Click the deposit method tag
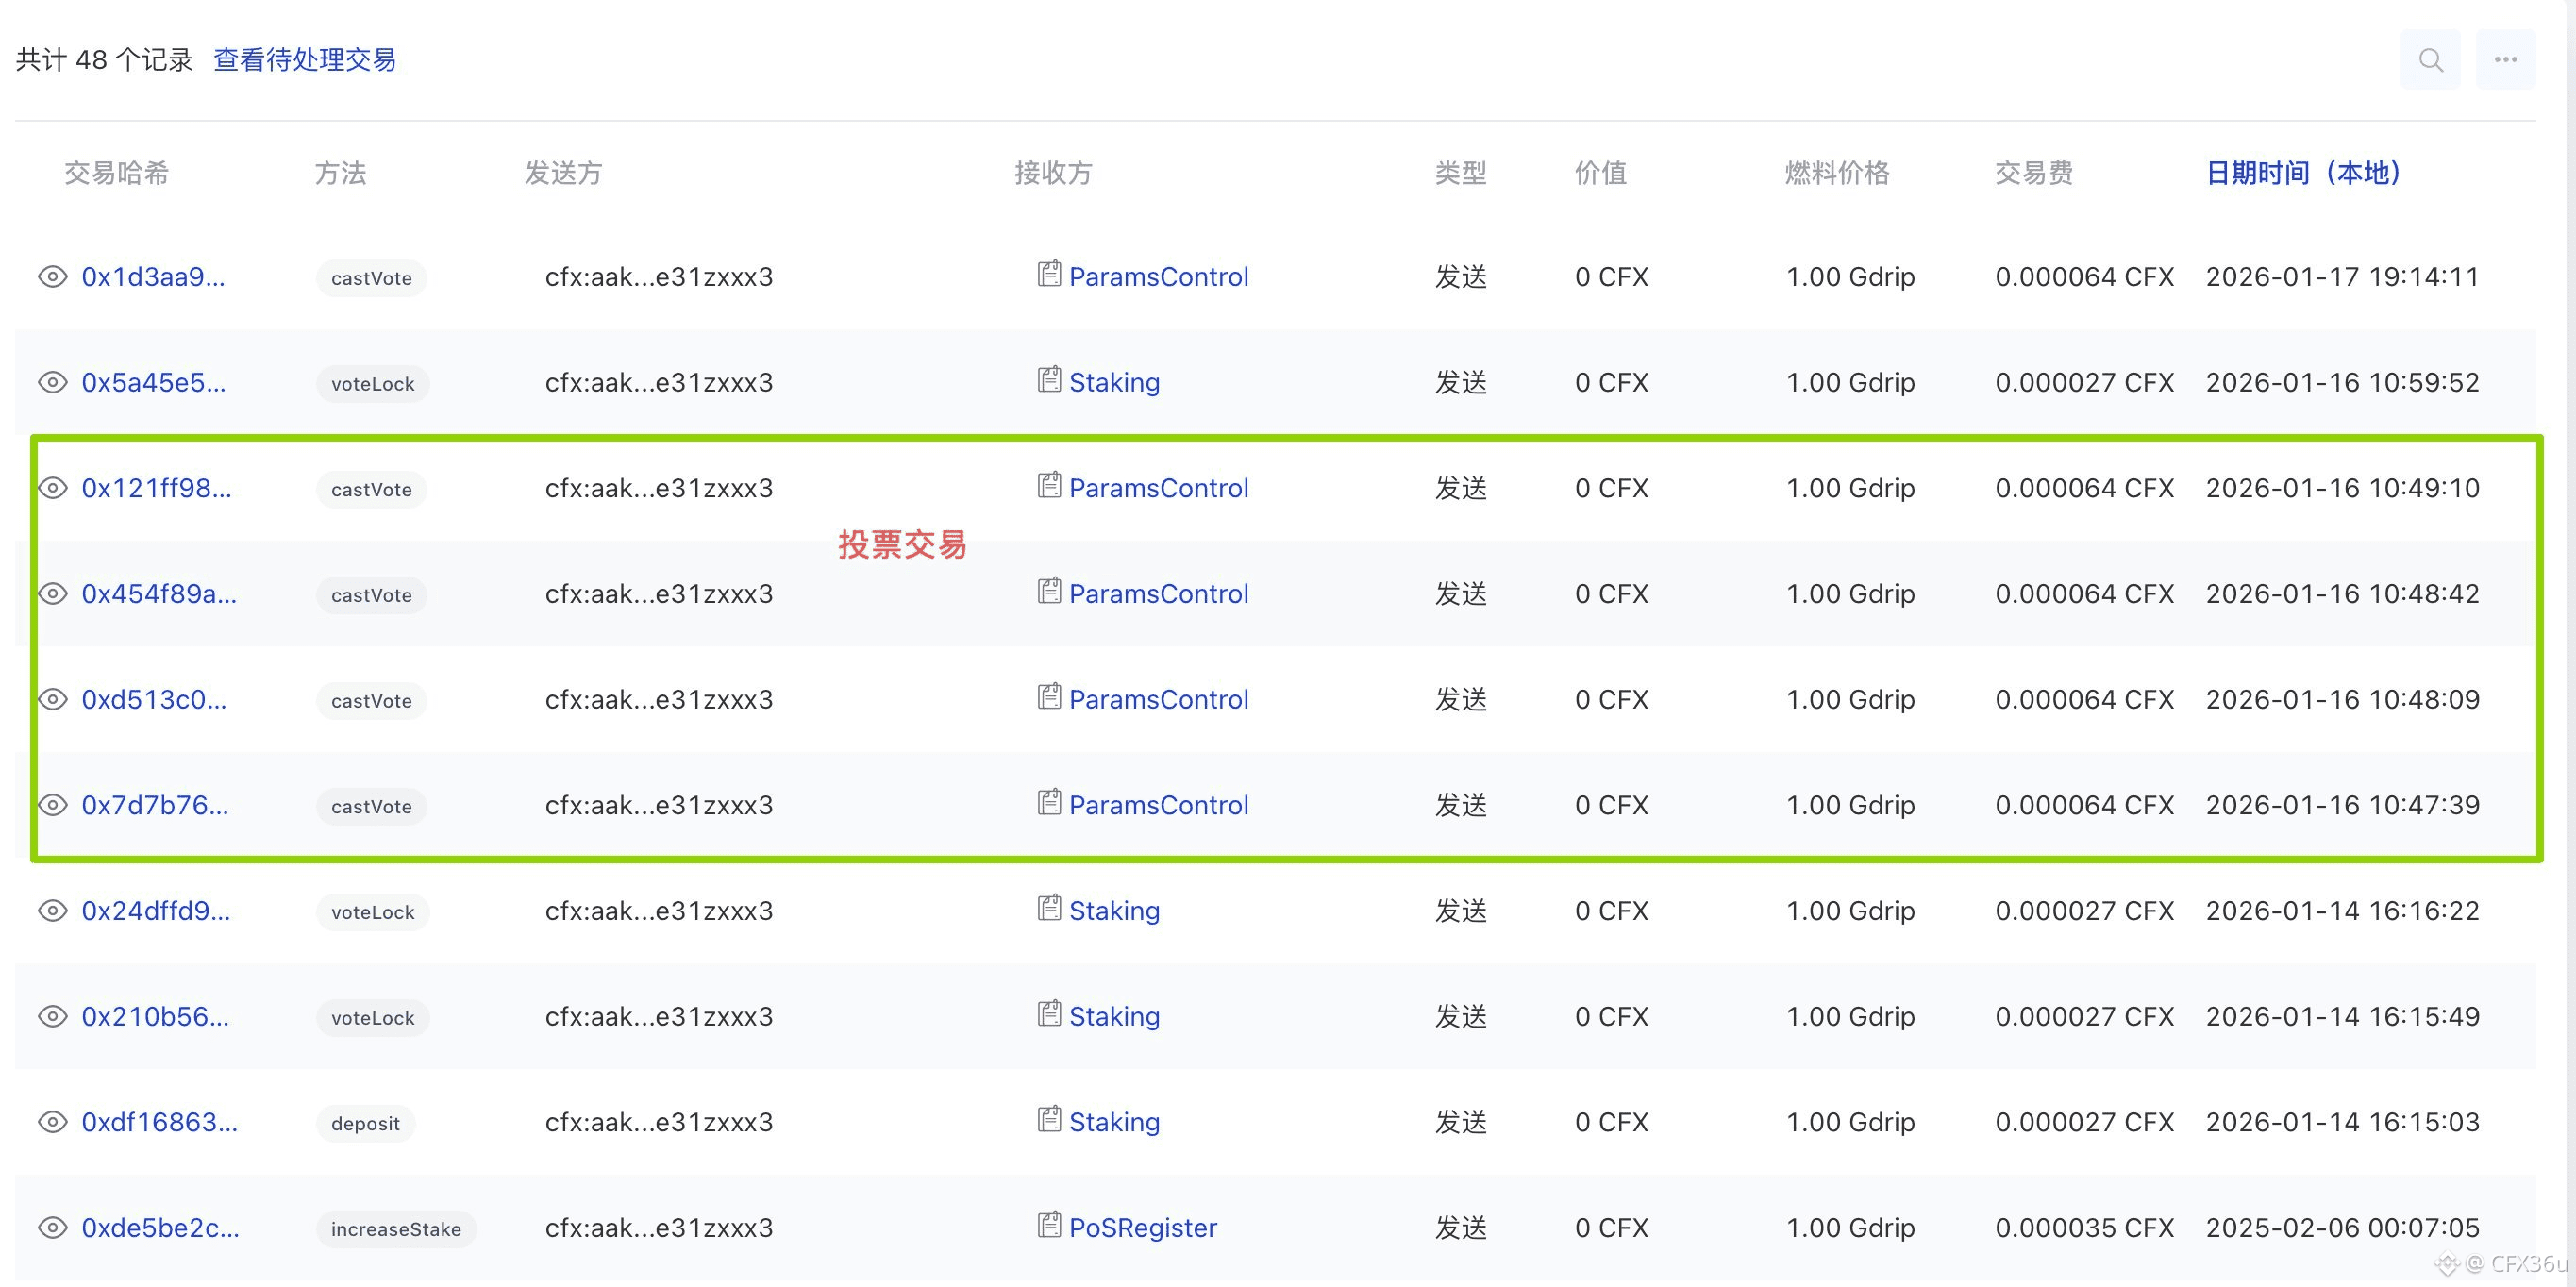The width and height of the screenshot is (2576, 1287). pyautogui.click(x=365, y=1124)
